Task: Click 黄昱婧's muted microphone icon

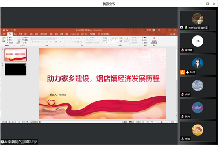Action: [x=183, y=50]
